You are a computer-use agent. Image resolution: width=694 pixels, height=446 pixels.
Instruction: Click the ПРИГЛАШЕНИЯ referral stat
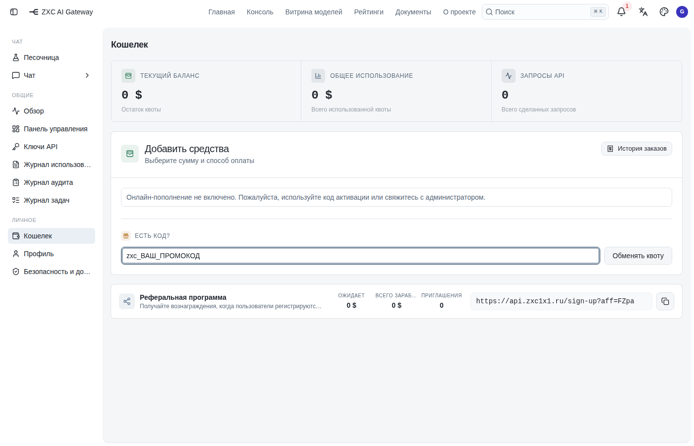click(442, 300)
